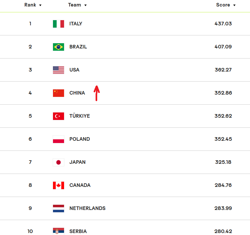Click the Serbia flag icon
Screen dimensions: 250x235
point(59,231)
